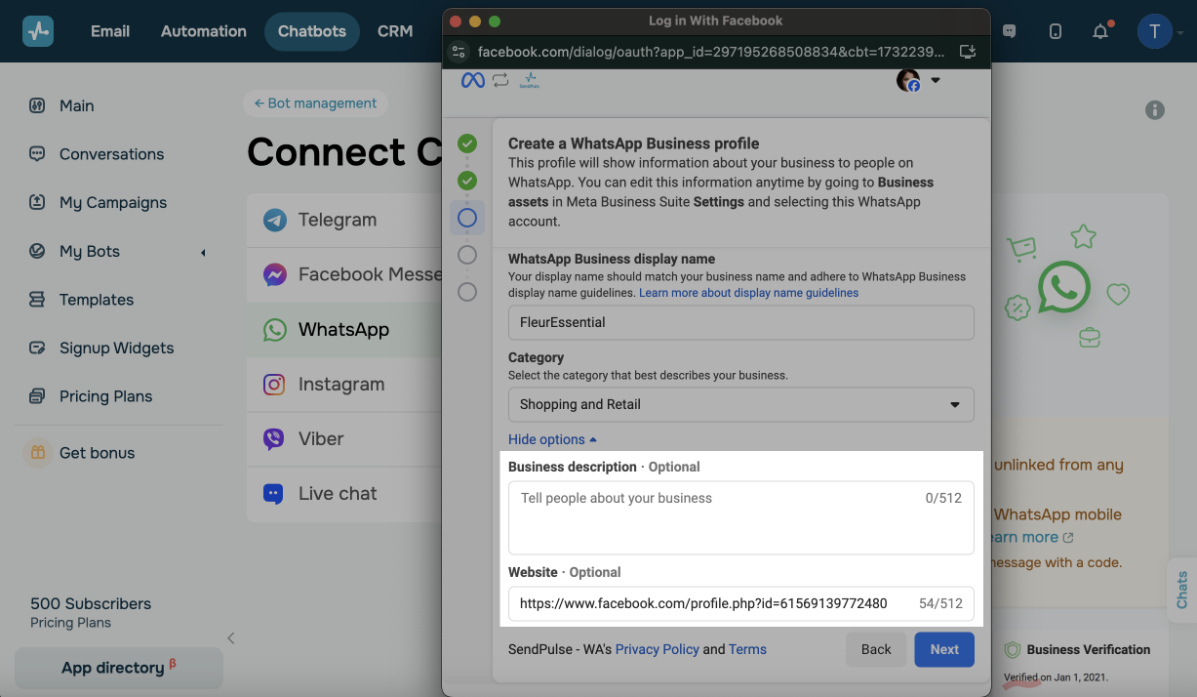Image resolution: width=1197 pixels, height=697 pixels.
Task: Select the Telegram channel icon
Action: (275, 220)
